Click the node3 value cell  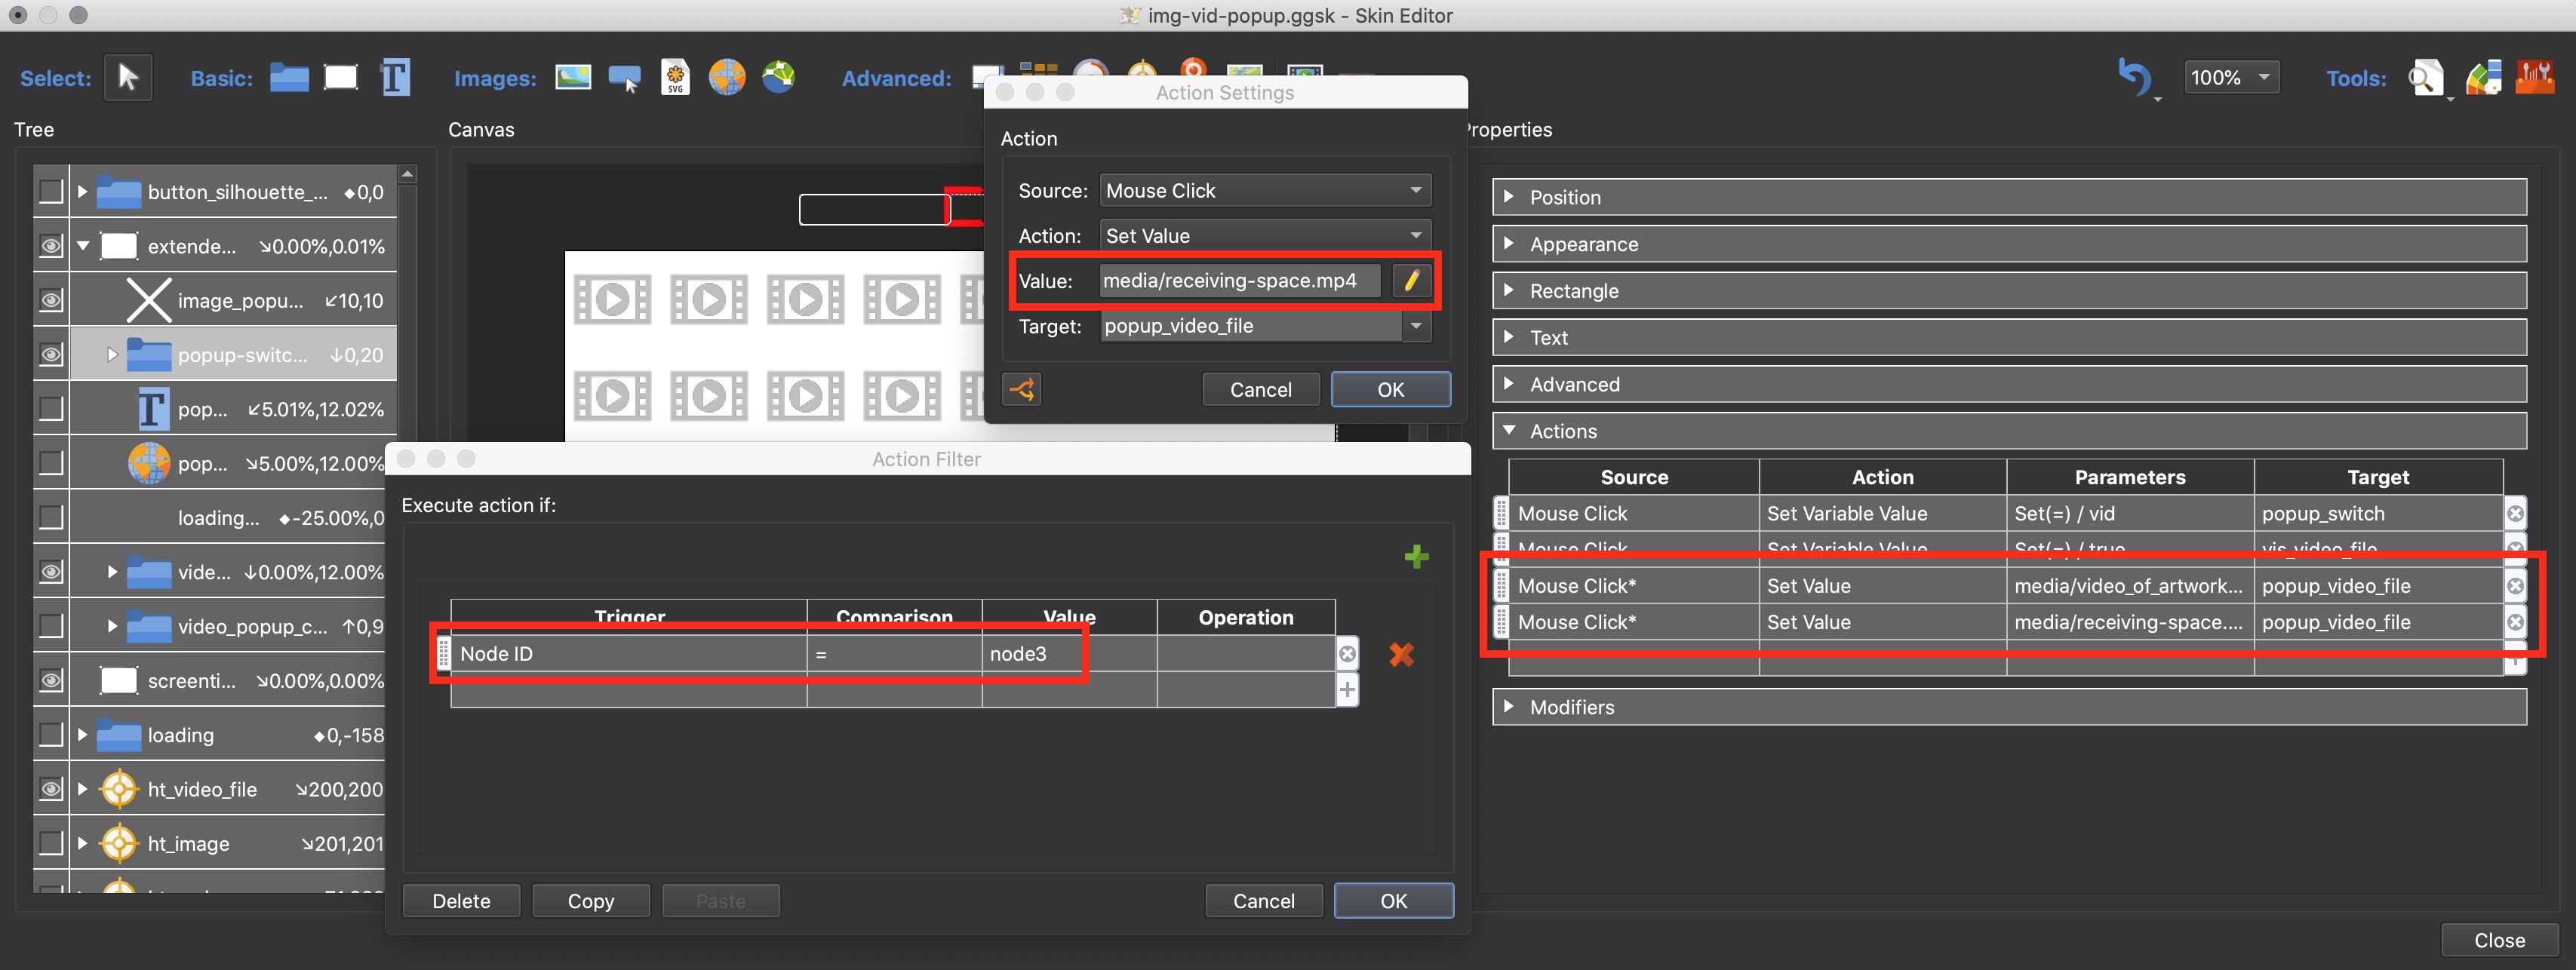pyautogui.click(x=1069, y=654)
